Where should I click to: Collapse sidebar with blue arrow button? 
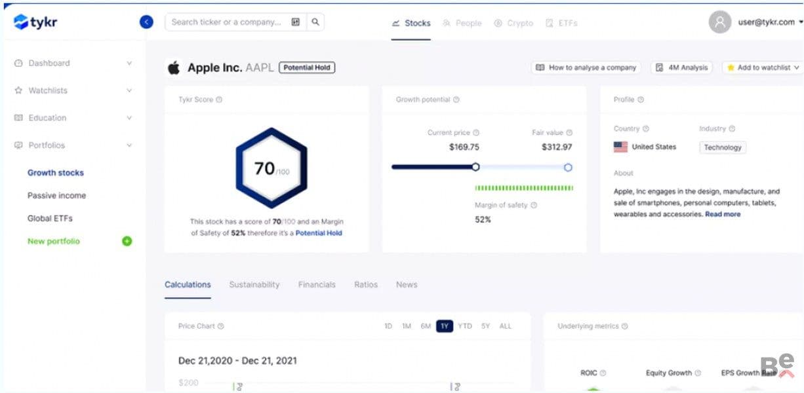click(146, 22)
